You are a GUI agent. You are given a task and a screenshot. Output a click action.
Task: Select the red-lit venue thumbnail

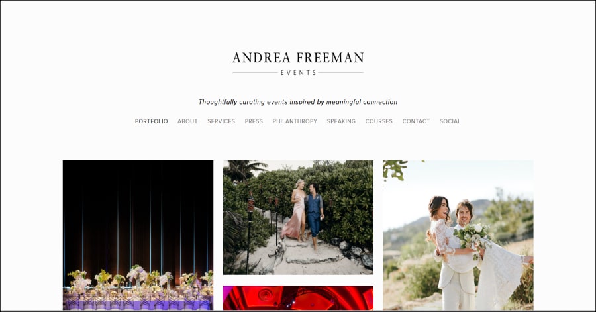298,298
